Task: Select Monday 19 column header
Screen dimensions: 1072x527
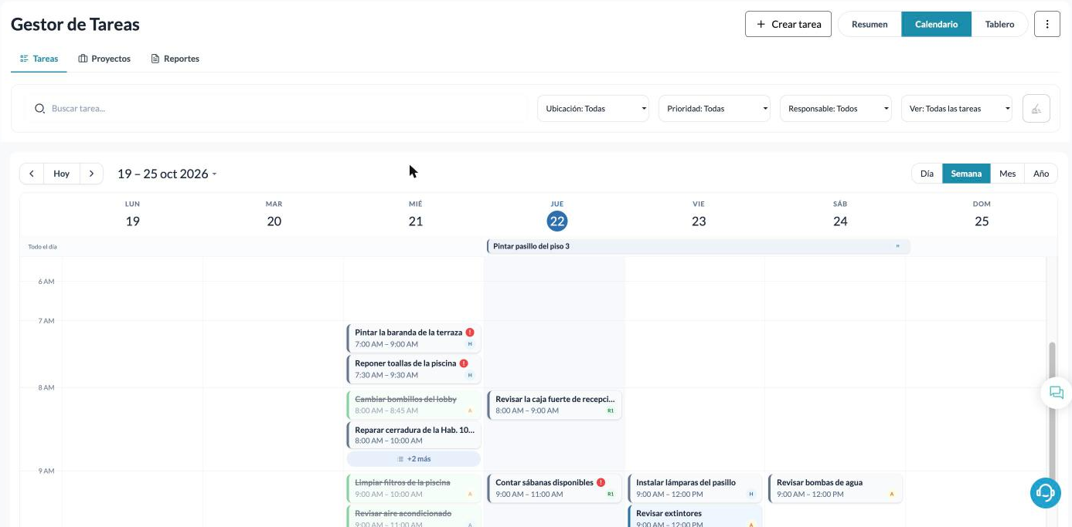Action: 132,215
